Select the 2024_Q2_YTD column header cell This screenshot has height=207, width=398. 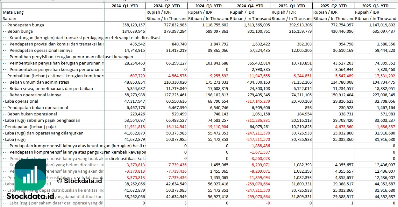167,6
